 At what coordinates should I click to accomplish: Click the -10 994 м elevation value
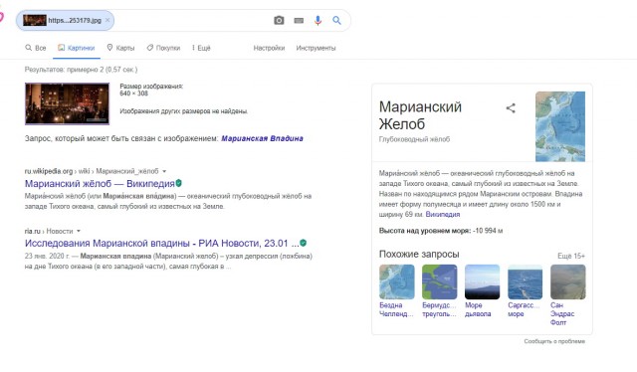pyautogui.click(x=488, y=231)
